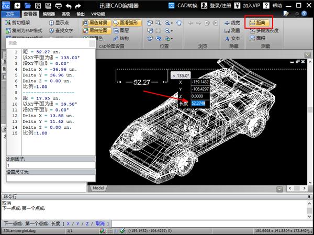Open the 文件 file menu
Screen dimensions: 314x235
[10, 14]
